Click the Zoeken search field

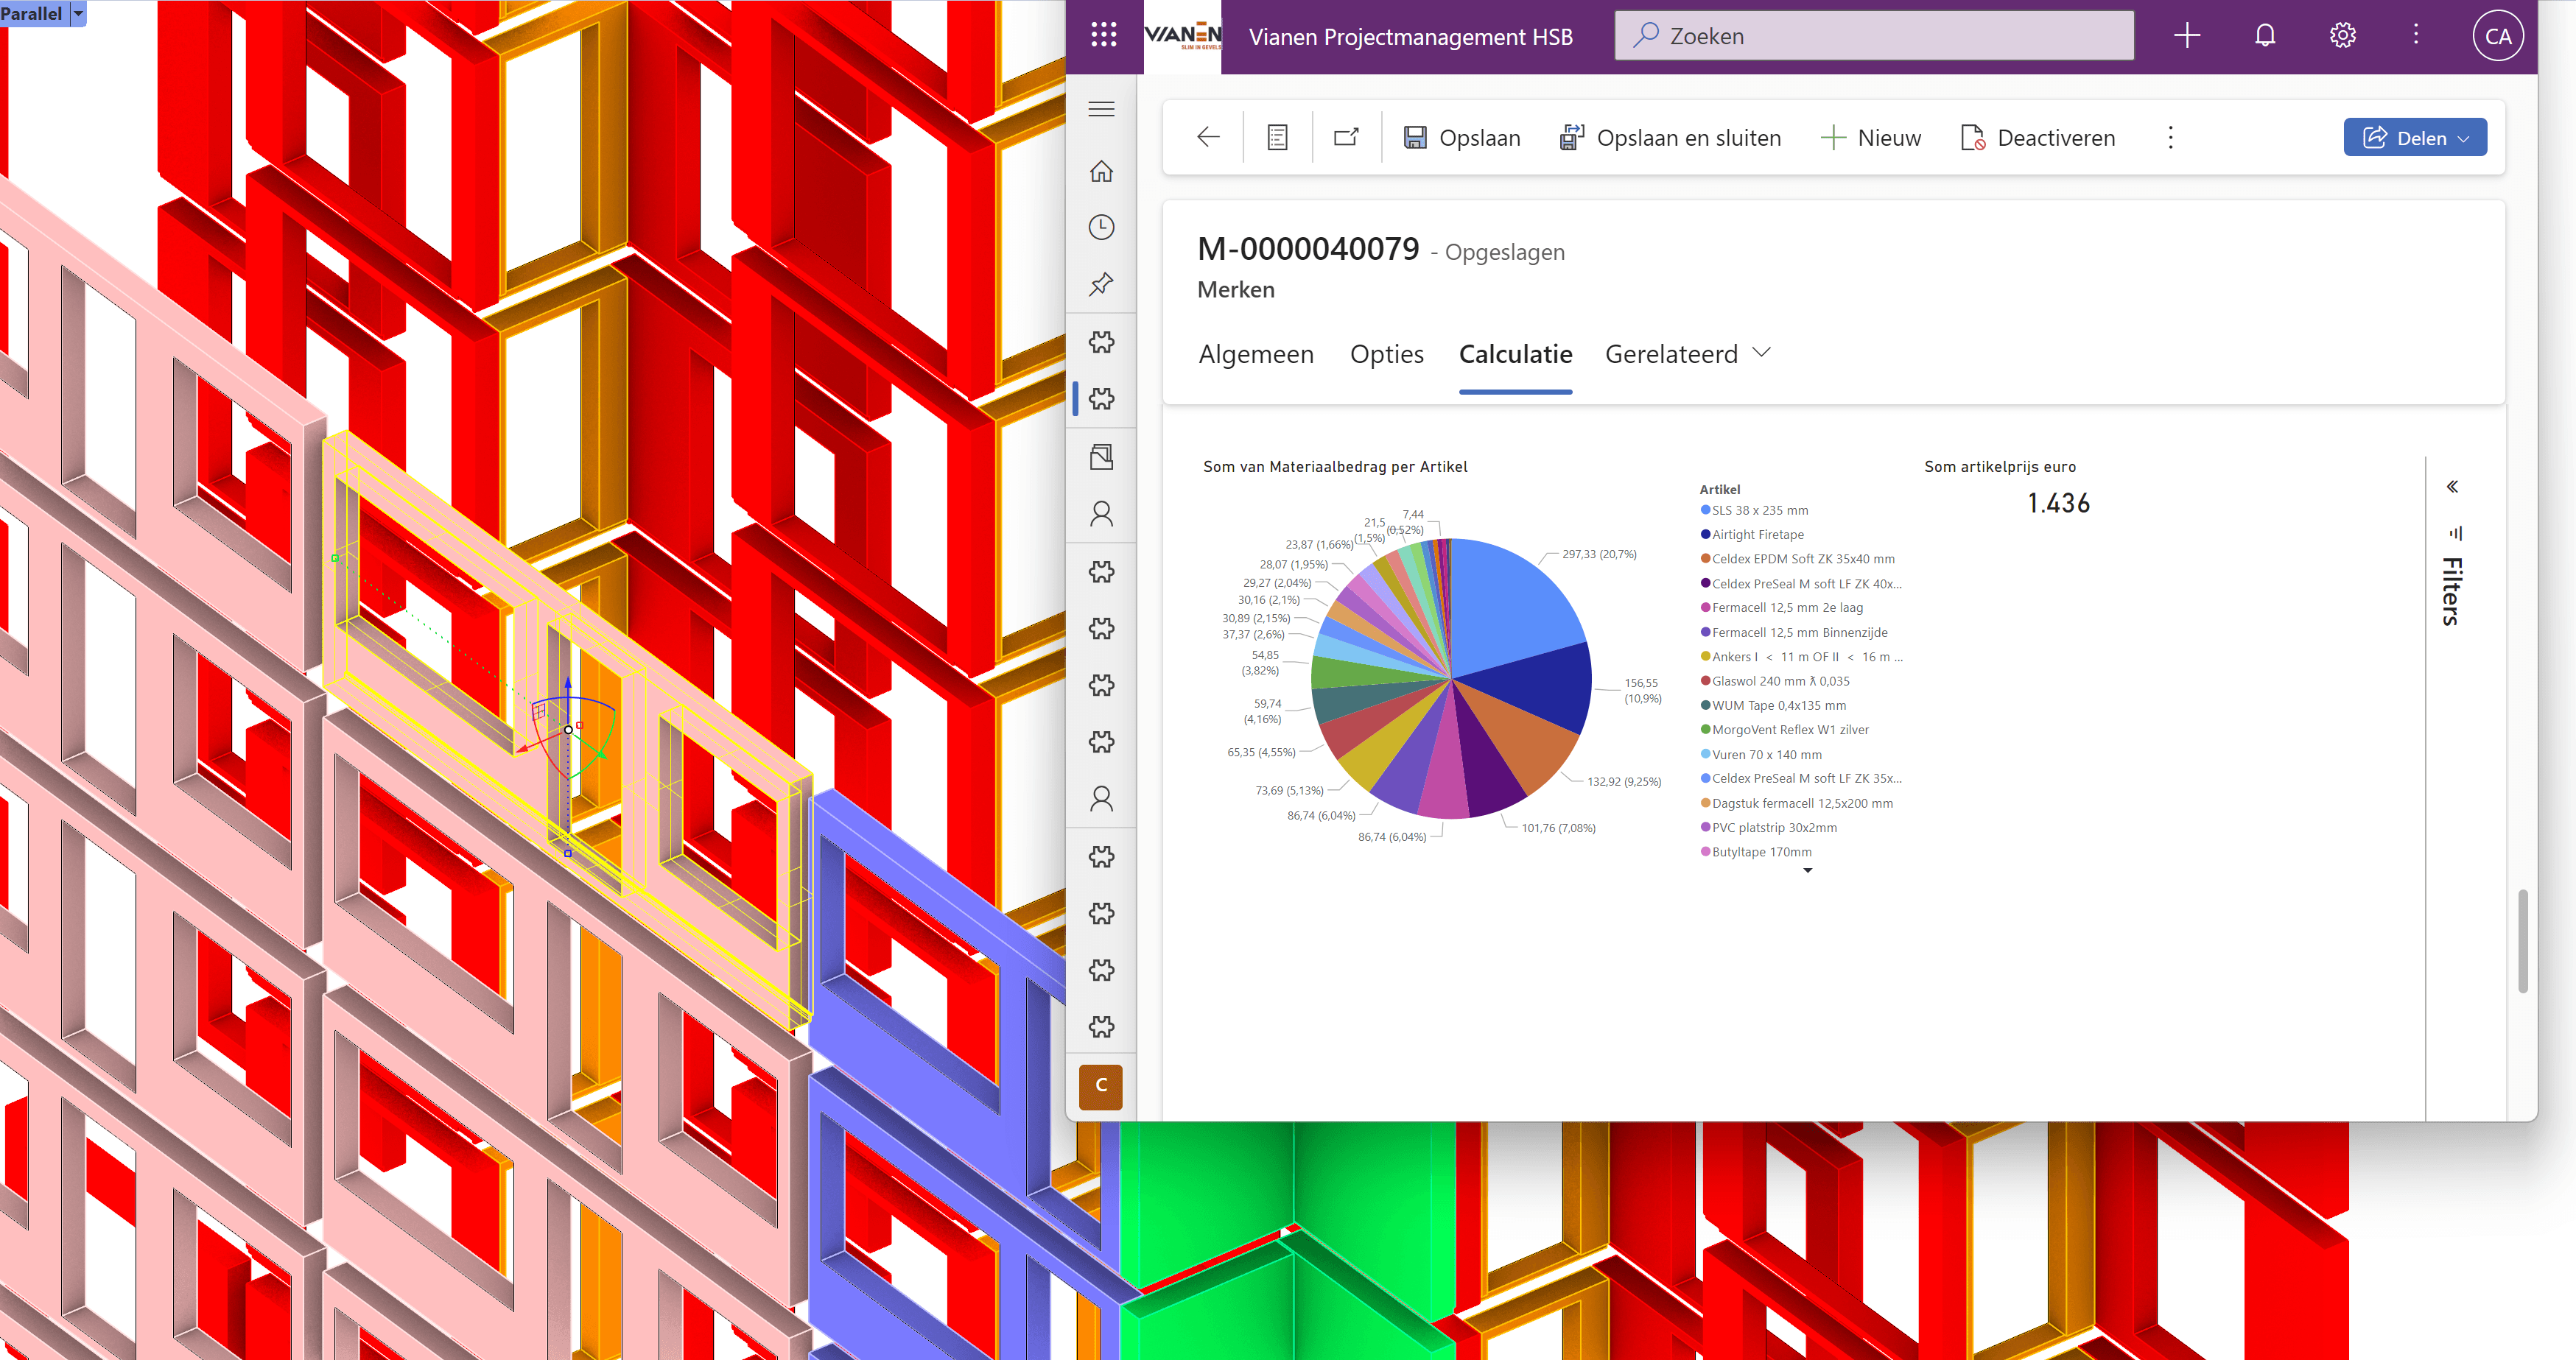click(1873, 36)
